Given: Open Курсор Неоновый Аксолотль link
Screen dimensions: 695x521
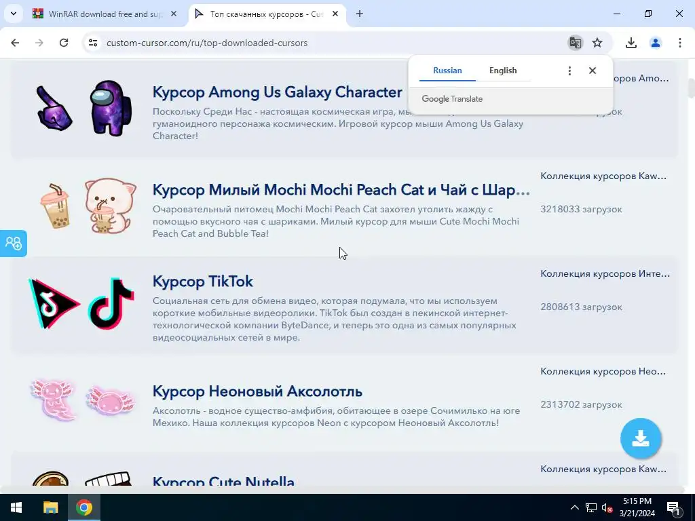Looking at the screenshot, I should point(257,391).
